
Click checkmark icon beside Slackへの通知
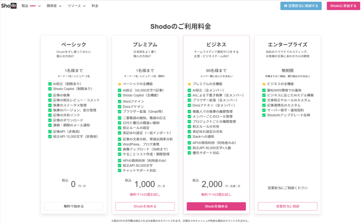[x=189, y=137]
